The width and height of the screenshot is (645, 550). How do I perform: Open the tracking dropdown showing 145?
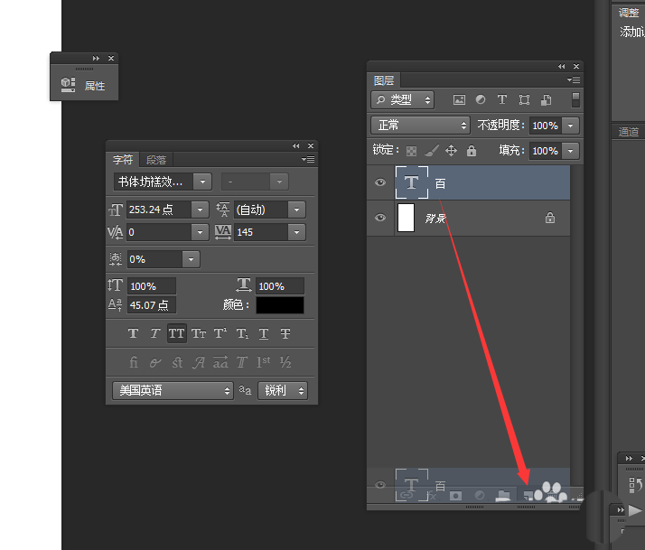pyautogui.click(x=296, y=232)
